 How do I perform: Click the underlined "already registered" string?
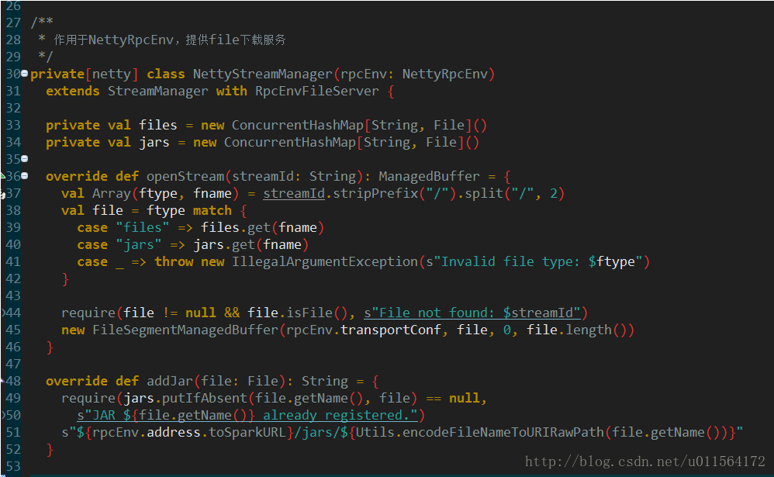coord(247,415)
